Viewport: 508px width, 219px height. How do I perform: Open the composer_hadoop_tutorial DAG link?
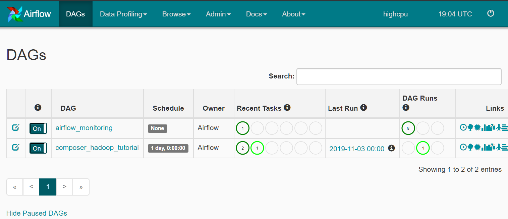[x=97, y=148]
